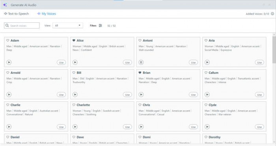Image resolution: width=276 pixels, height=146 pixels.
Task: Pause the Antoni voice preview
Action: (x=141, y=62)
